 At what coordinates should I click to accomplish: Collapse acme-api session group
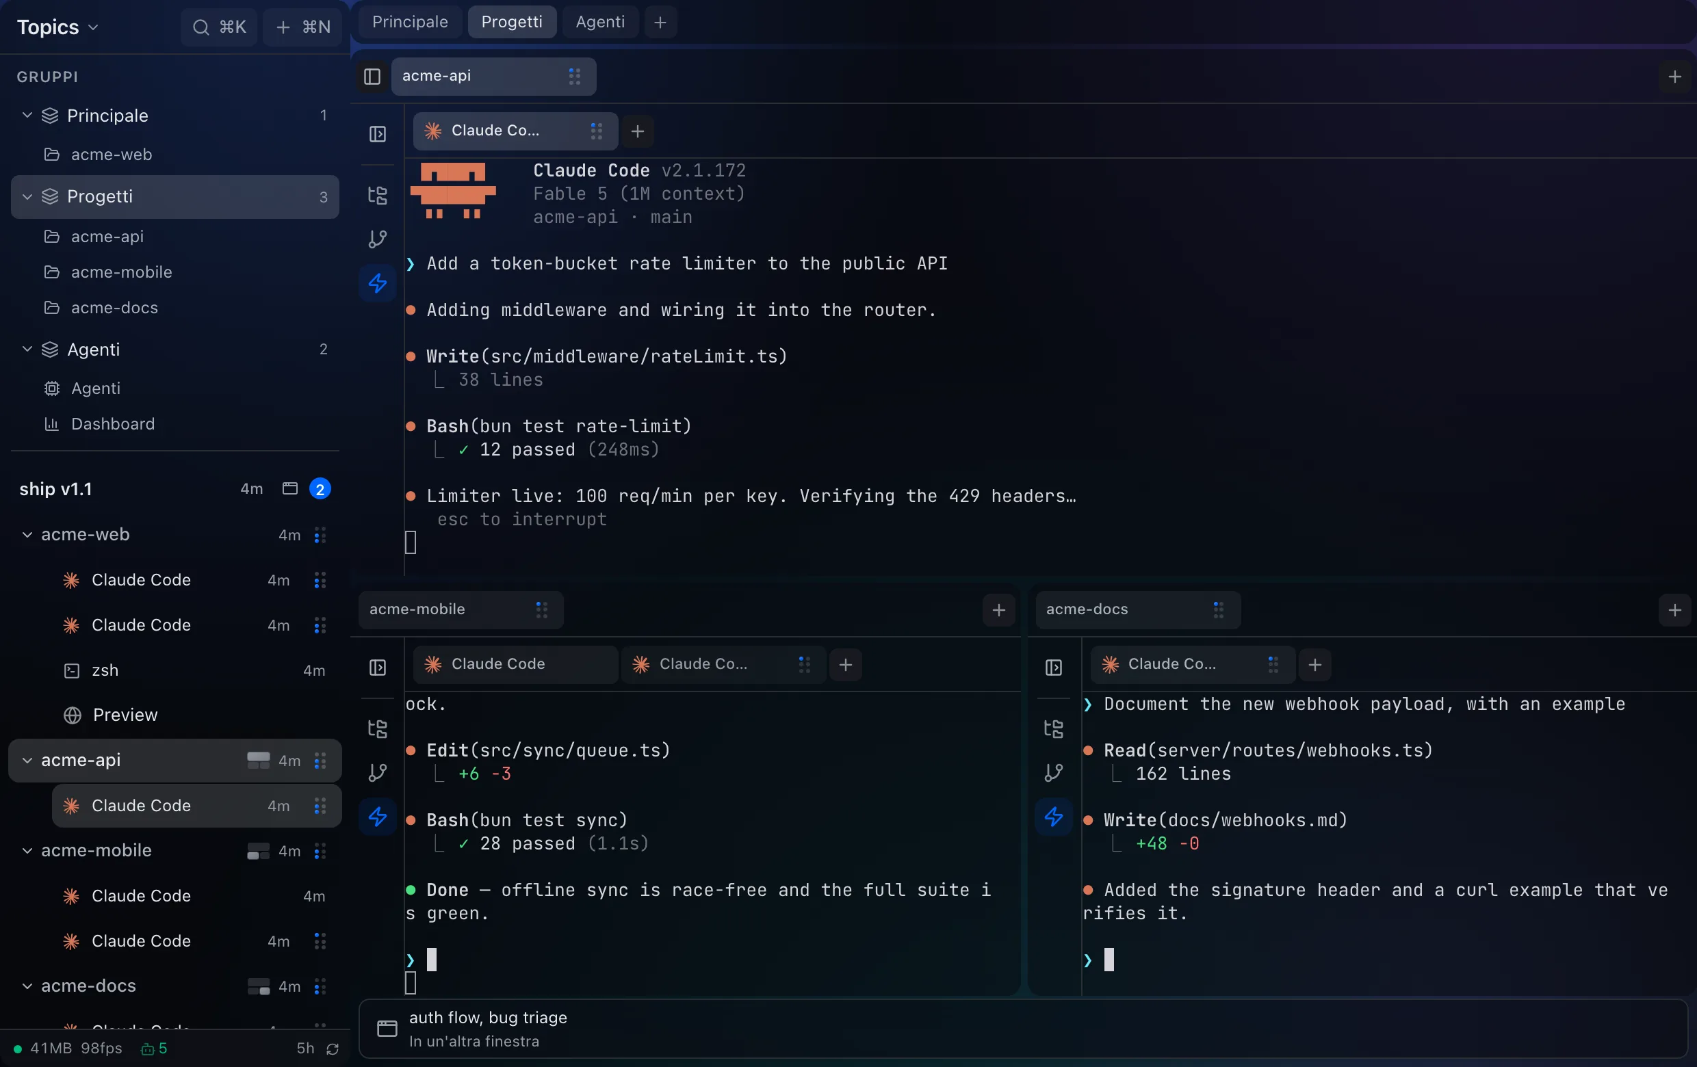click(27, 760)
